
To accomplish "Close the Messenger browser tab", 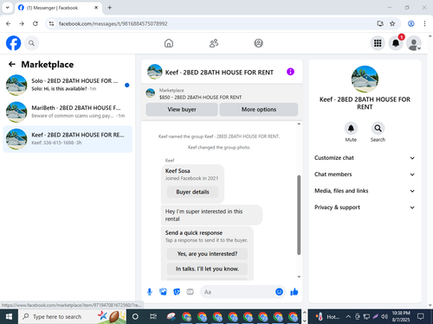I will pos(96,8).
